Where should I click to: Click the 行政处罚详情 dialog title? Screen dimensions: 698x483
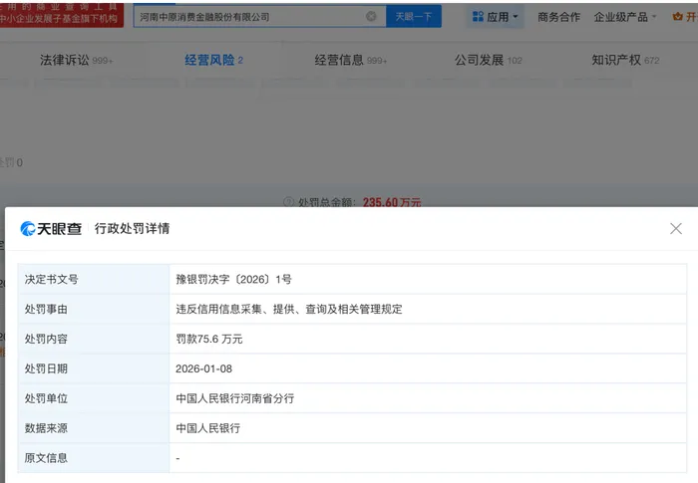click(133, 229)
